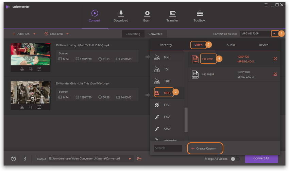Viewport: 289px width, 171px height.
Task: Open effects settings for Sistar-Loving U video
Action: (39, 69)
